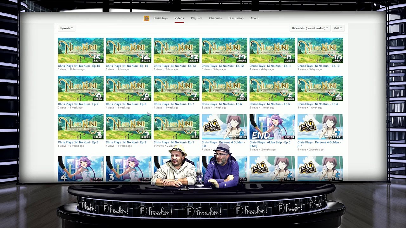The image size is (406, 228).
Task: Click the 'Ni No Kuni - Ep.2' title link
Action: 126,142
